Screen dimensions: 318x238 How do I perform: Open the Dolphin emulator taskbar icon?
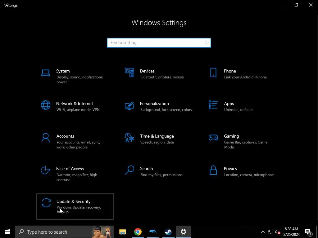(153, 232)
